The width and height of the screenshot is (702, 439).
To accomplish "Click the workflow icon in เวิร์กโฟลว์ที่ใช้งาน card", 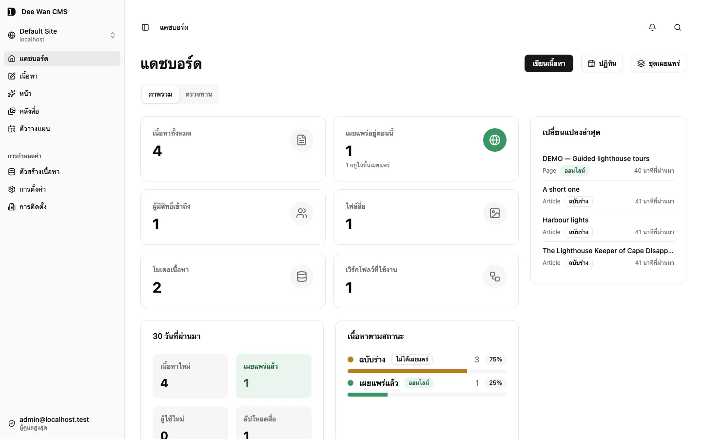I will tap(495, 277).
